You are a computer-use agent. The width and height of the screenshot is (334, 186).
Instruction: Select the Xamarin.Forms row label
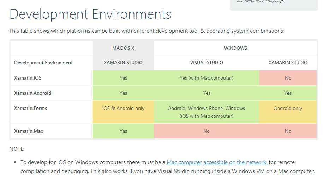pos(30,108)
